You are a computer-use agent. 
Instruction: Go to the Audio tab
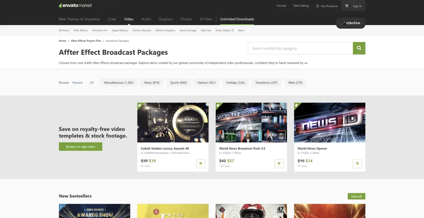pyautogui.click(x=146, y=19)
